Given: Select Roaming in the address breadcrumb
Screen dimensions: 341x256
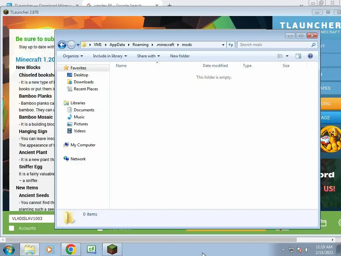Looking at the screenshot, I should (x=140, y=45).
